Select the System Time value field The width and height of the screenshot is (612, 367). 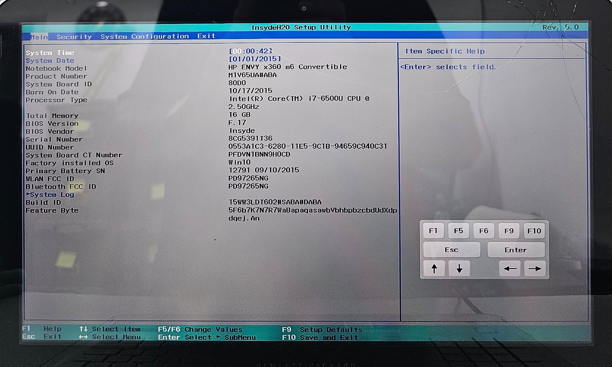coord(251,51)
